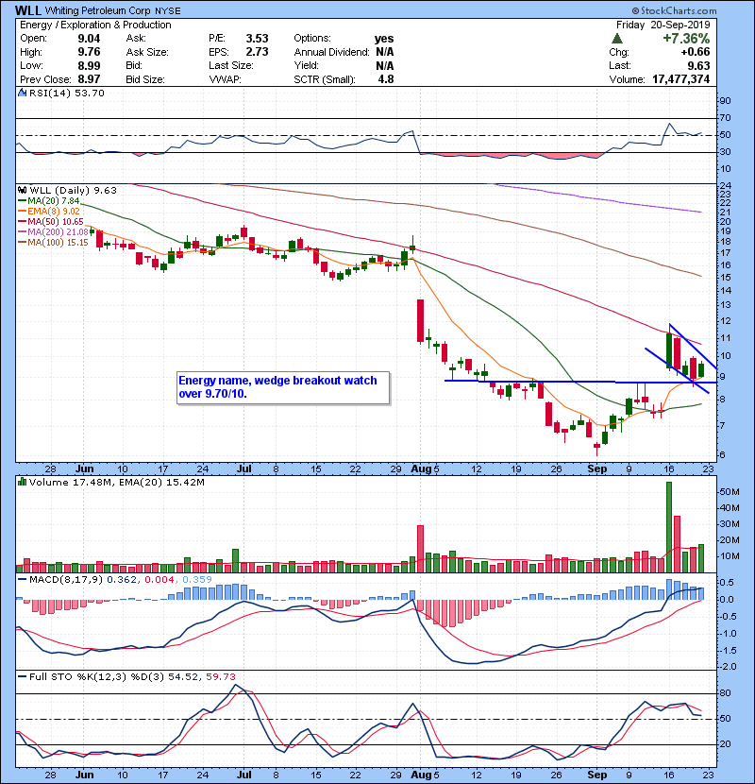Click the StockCharts.com label in the header
Image resolution: width=755 pixels, height=784 pixels.
674,10
